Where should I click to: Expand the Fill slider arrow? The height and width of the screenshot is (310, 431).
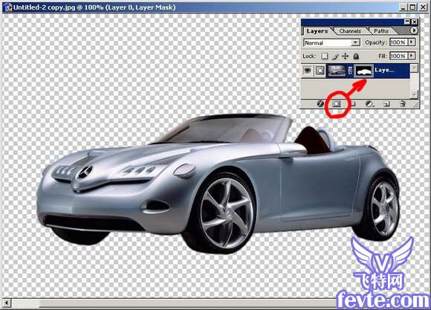(412, 56)
